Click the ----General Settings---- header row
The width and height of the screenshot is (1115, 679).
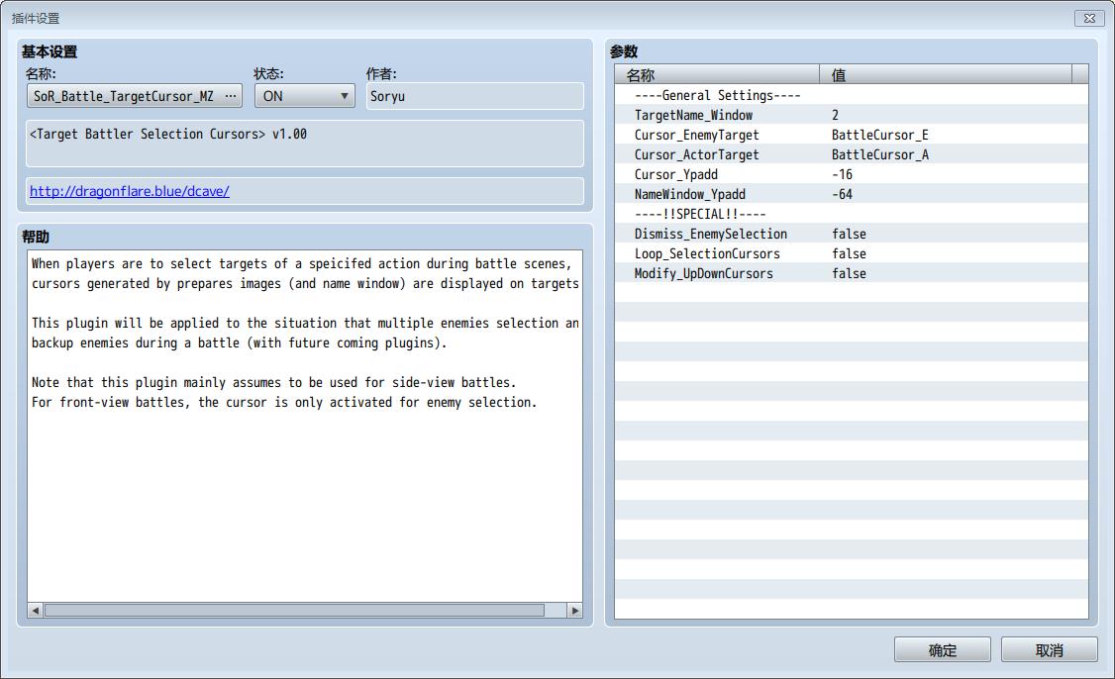(x=852, y=95)
